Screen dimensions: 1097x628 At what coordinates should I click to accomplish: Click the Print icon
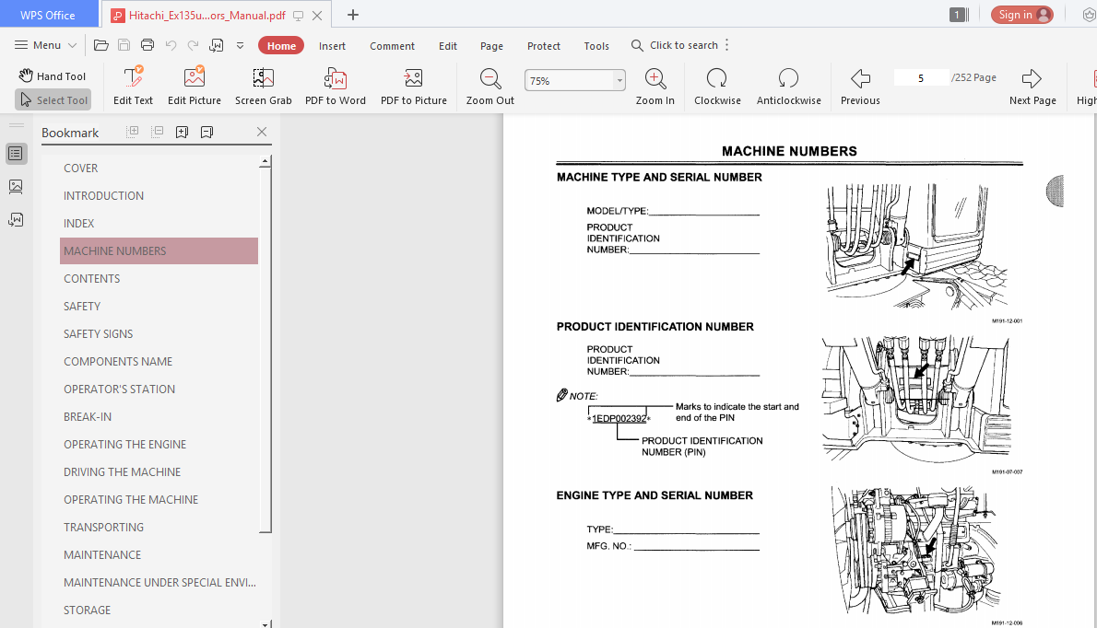147,45
